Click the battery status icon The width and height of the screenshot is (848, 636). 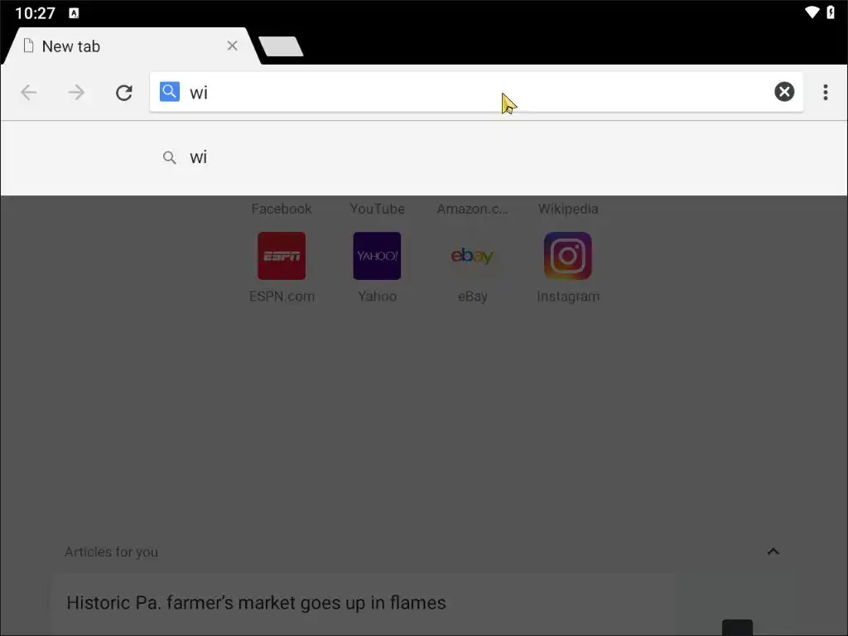coord(831,12)
